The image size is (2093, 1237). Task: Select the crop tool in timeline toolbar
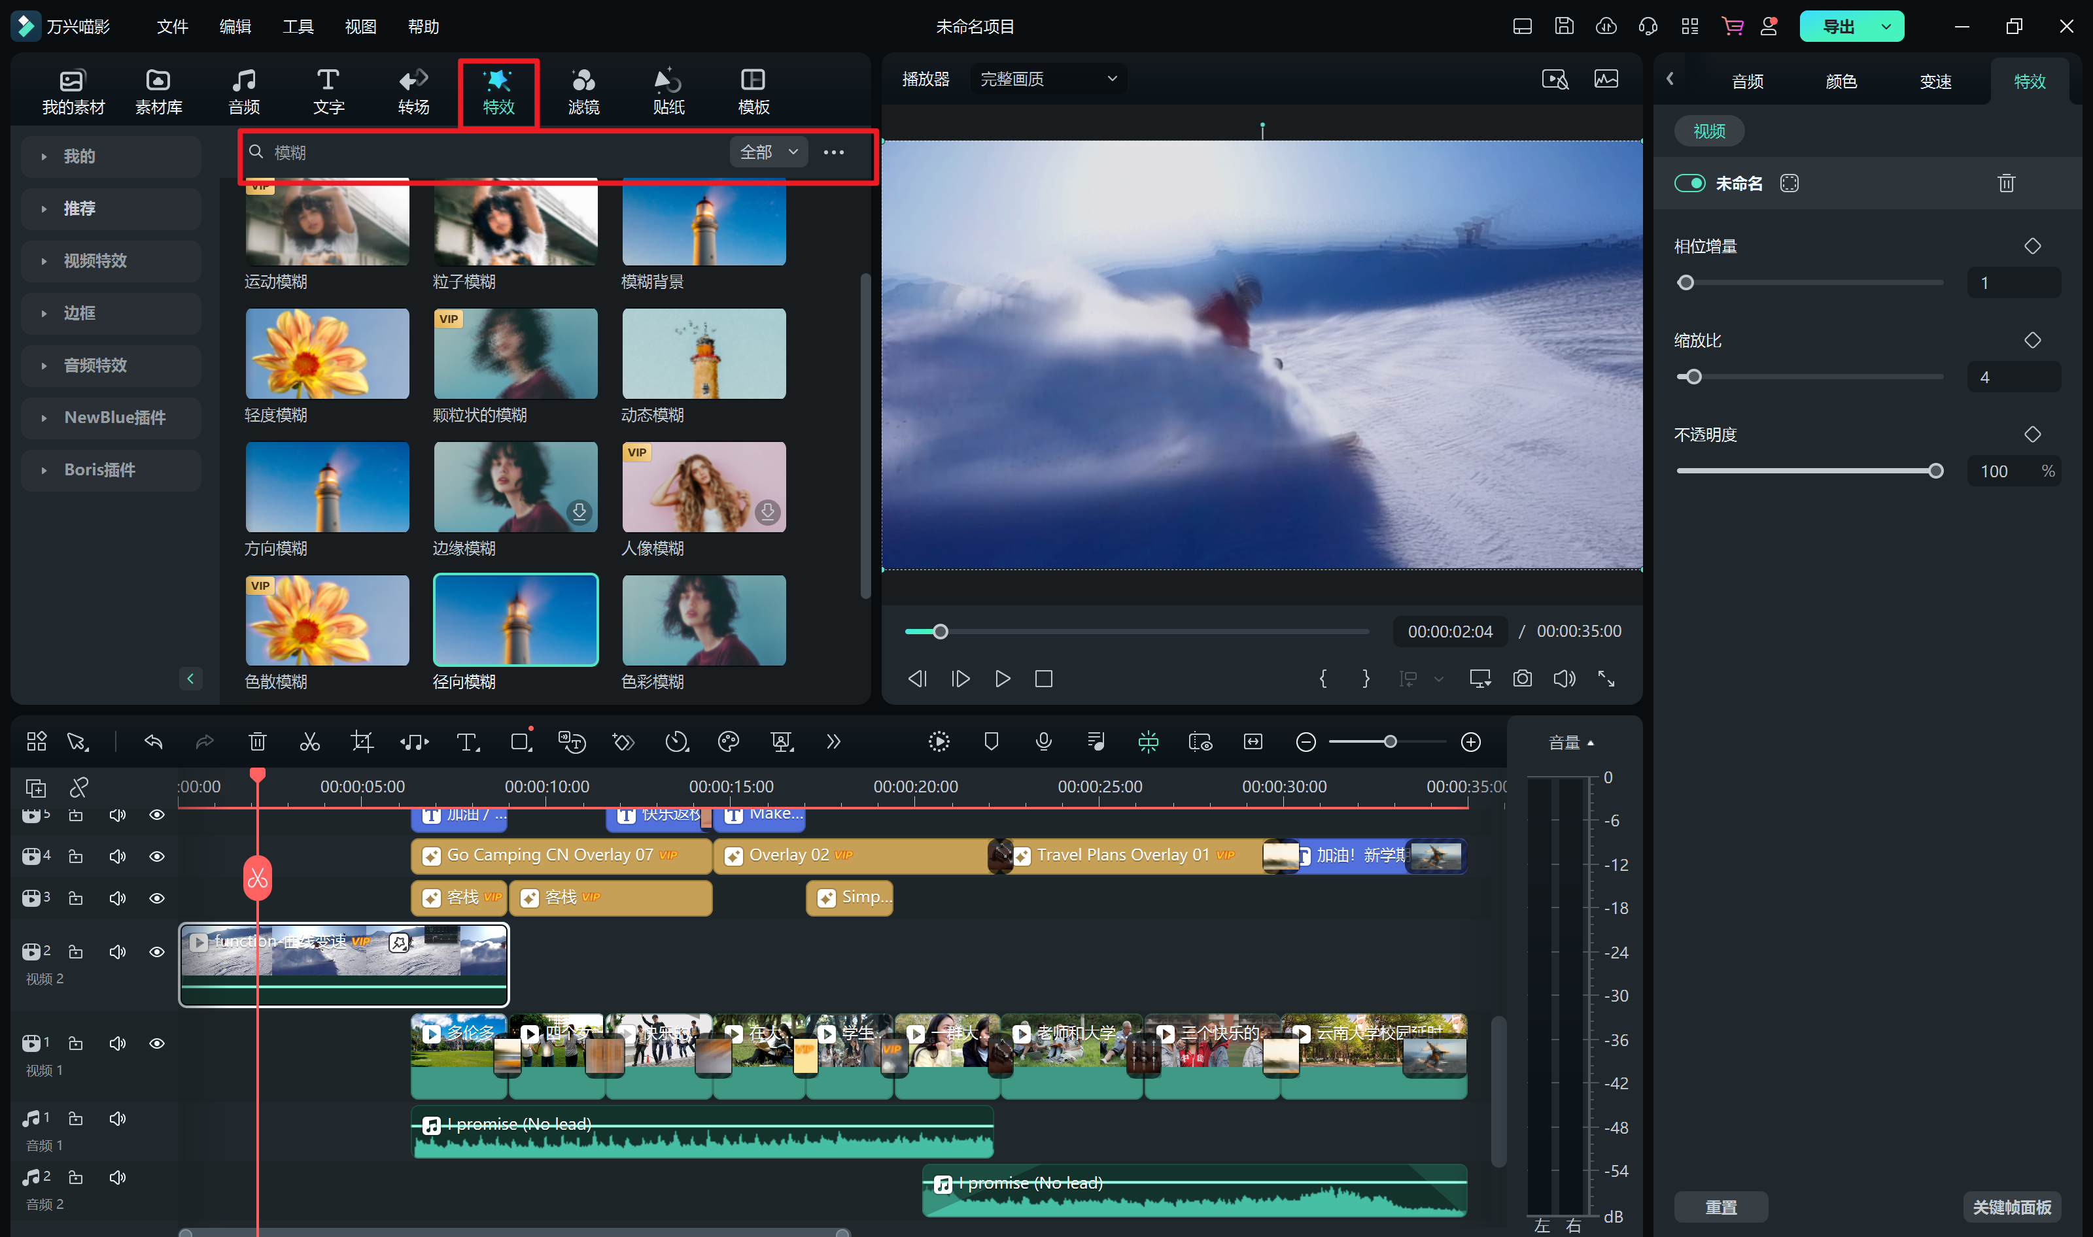(x=362, y=741)
